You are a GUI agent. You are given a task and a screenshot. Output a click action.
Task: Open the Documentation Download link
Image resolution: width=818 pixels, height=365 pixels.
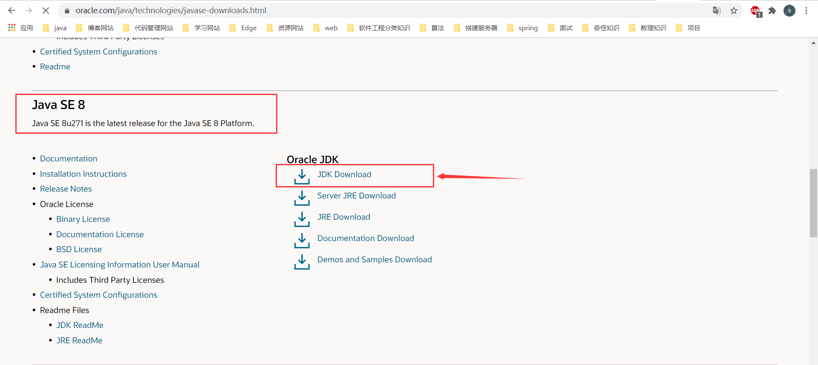(366, 238)
